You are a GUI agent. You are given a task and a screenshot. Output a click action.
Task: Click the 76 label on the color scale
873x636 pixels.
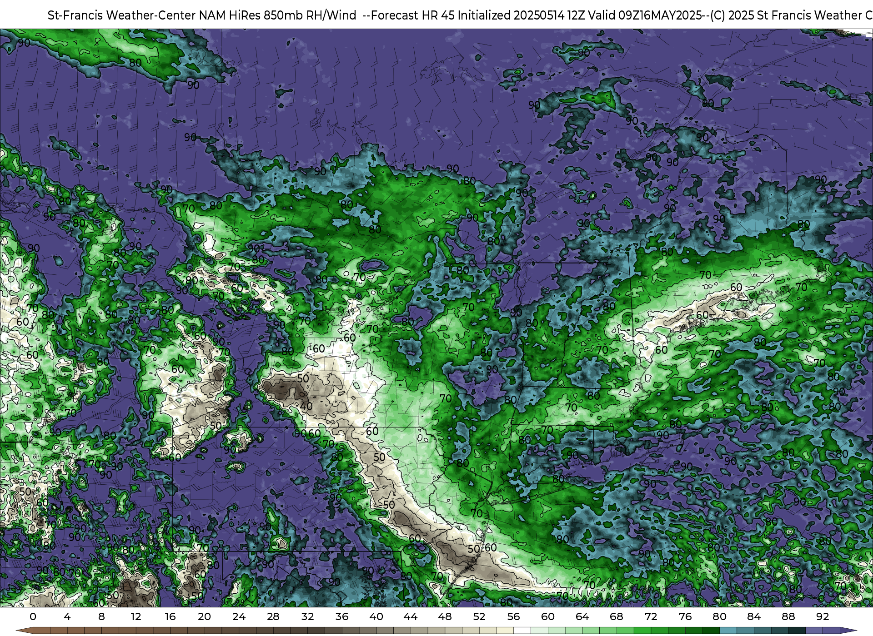click(685, 616)
